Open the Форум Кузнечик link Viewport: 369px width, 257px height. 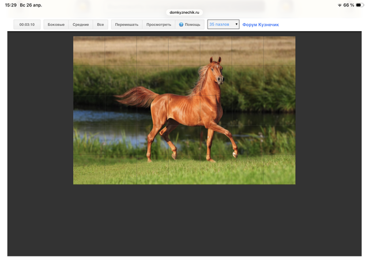(x=260, y=25)
